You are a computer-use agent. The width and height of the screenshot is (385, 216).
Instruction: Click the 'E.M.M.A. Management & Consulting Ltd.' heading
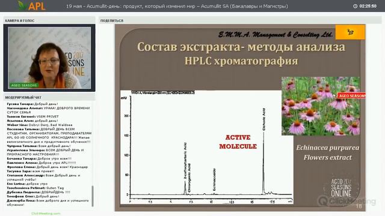tap(276, 35)
